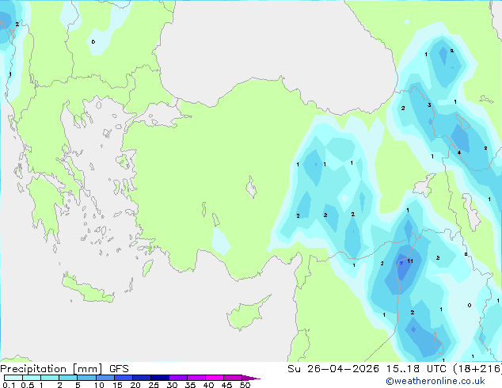Select the 'Su 26-04-2026' date text
502x388 pixels.
333,369
